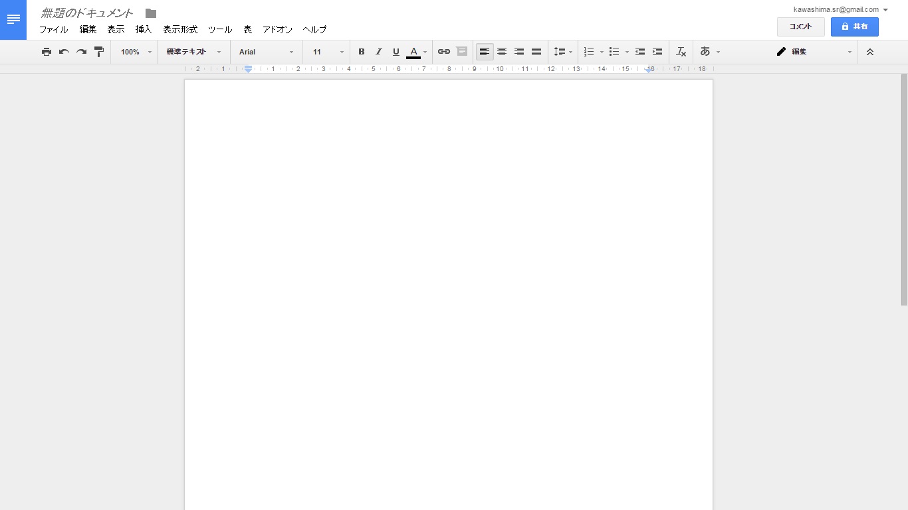Insert a link with the chain icon
908x510 pixels.
coord(444,52)
